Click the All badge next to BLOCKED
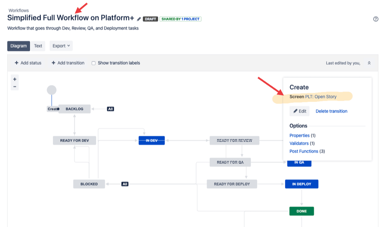Screen dimensions: 385x227 pos(125,184)
